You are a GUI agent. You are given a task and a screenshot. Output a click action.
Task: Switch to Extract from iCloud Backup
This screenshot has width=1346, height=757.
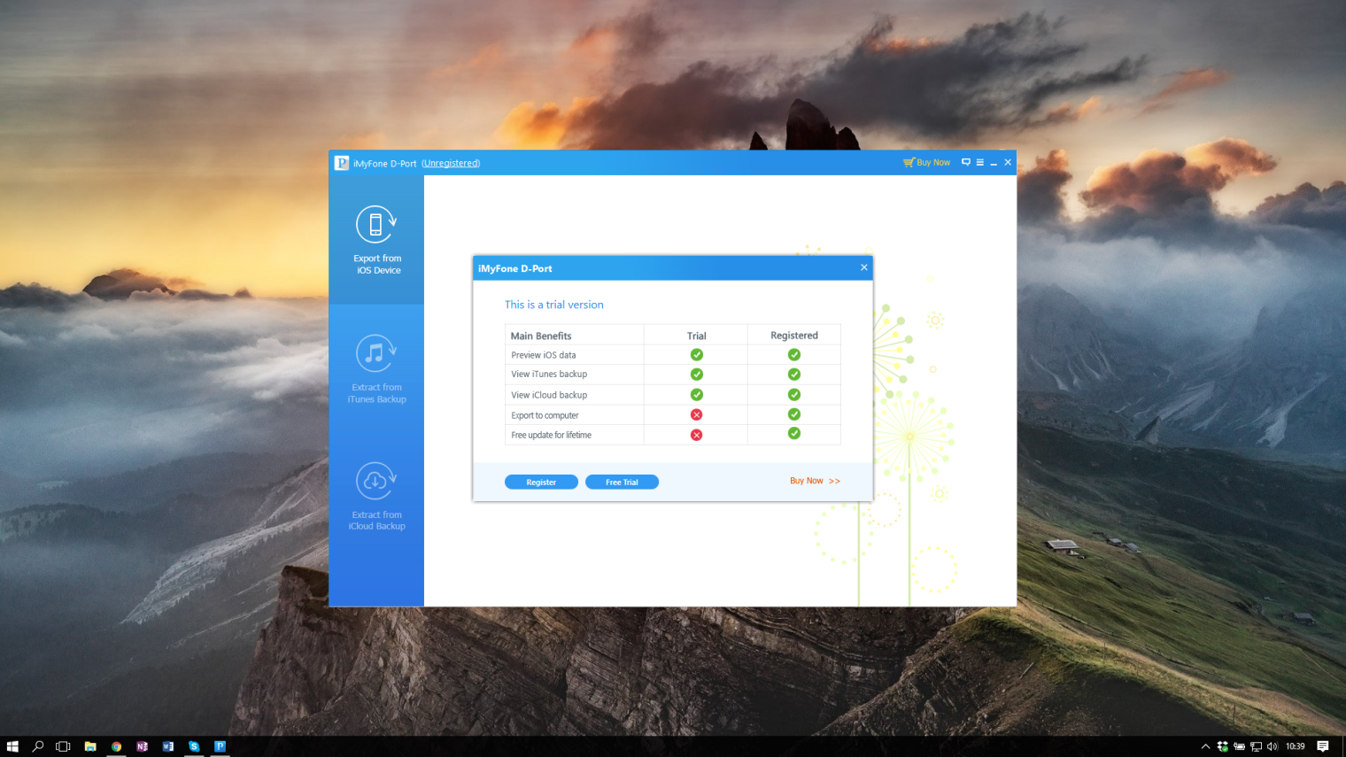pos(376,496)
